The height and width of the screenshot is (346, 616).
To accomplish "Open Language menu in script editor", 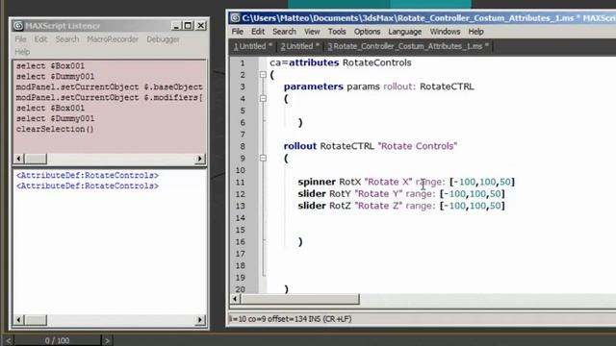I will [x=404, y=32].
